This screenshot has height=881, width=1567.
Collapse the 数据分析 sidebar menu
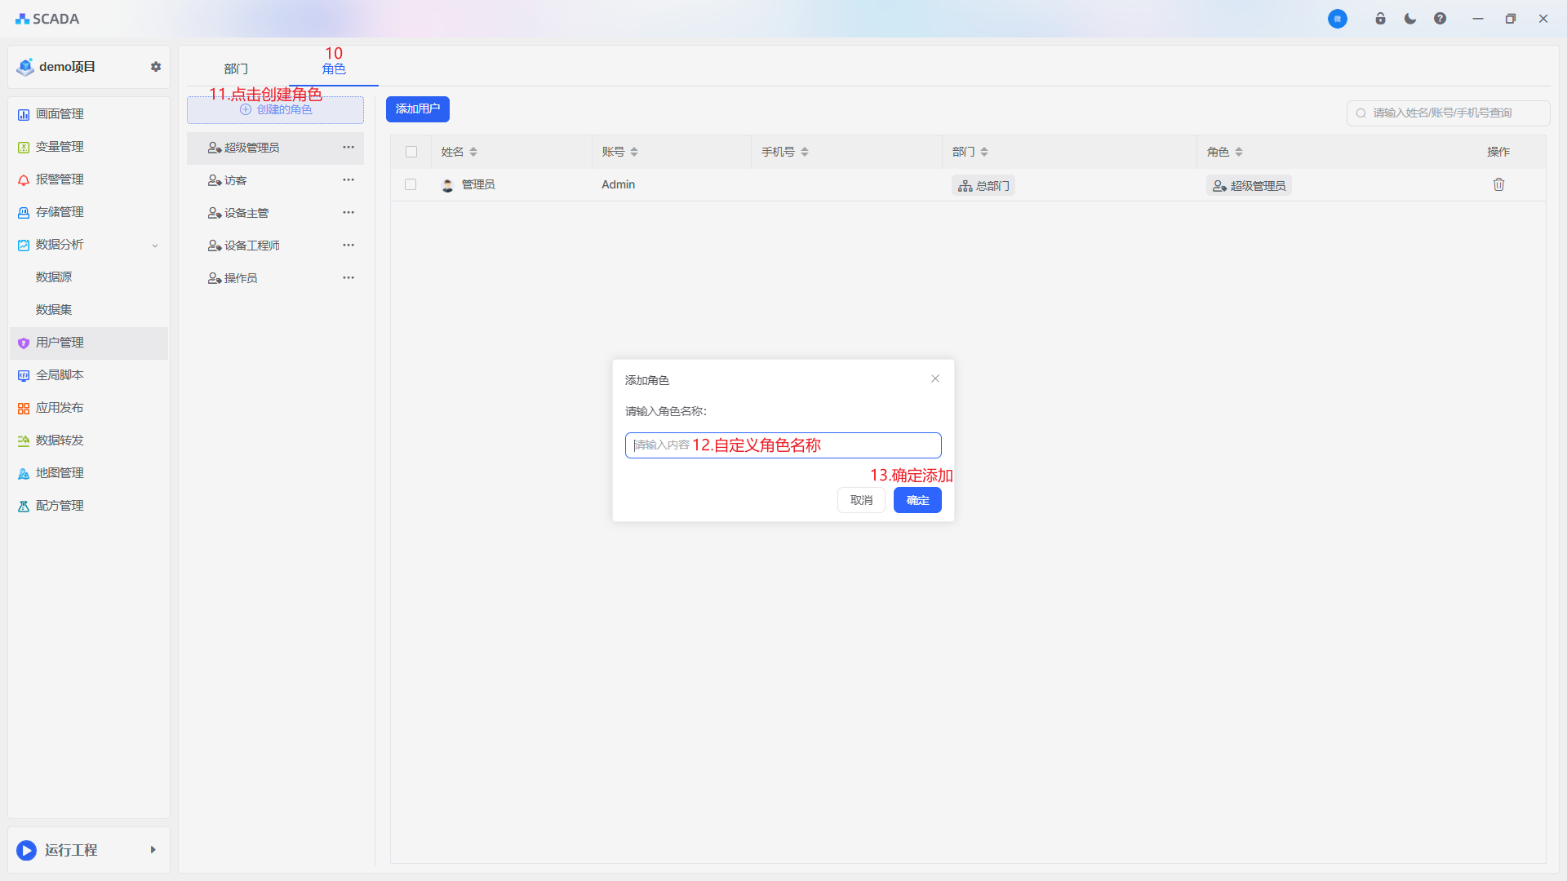pyautogui.click(x=155, y=246)
